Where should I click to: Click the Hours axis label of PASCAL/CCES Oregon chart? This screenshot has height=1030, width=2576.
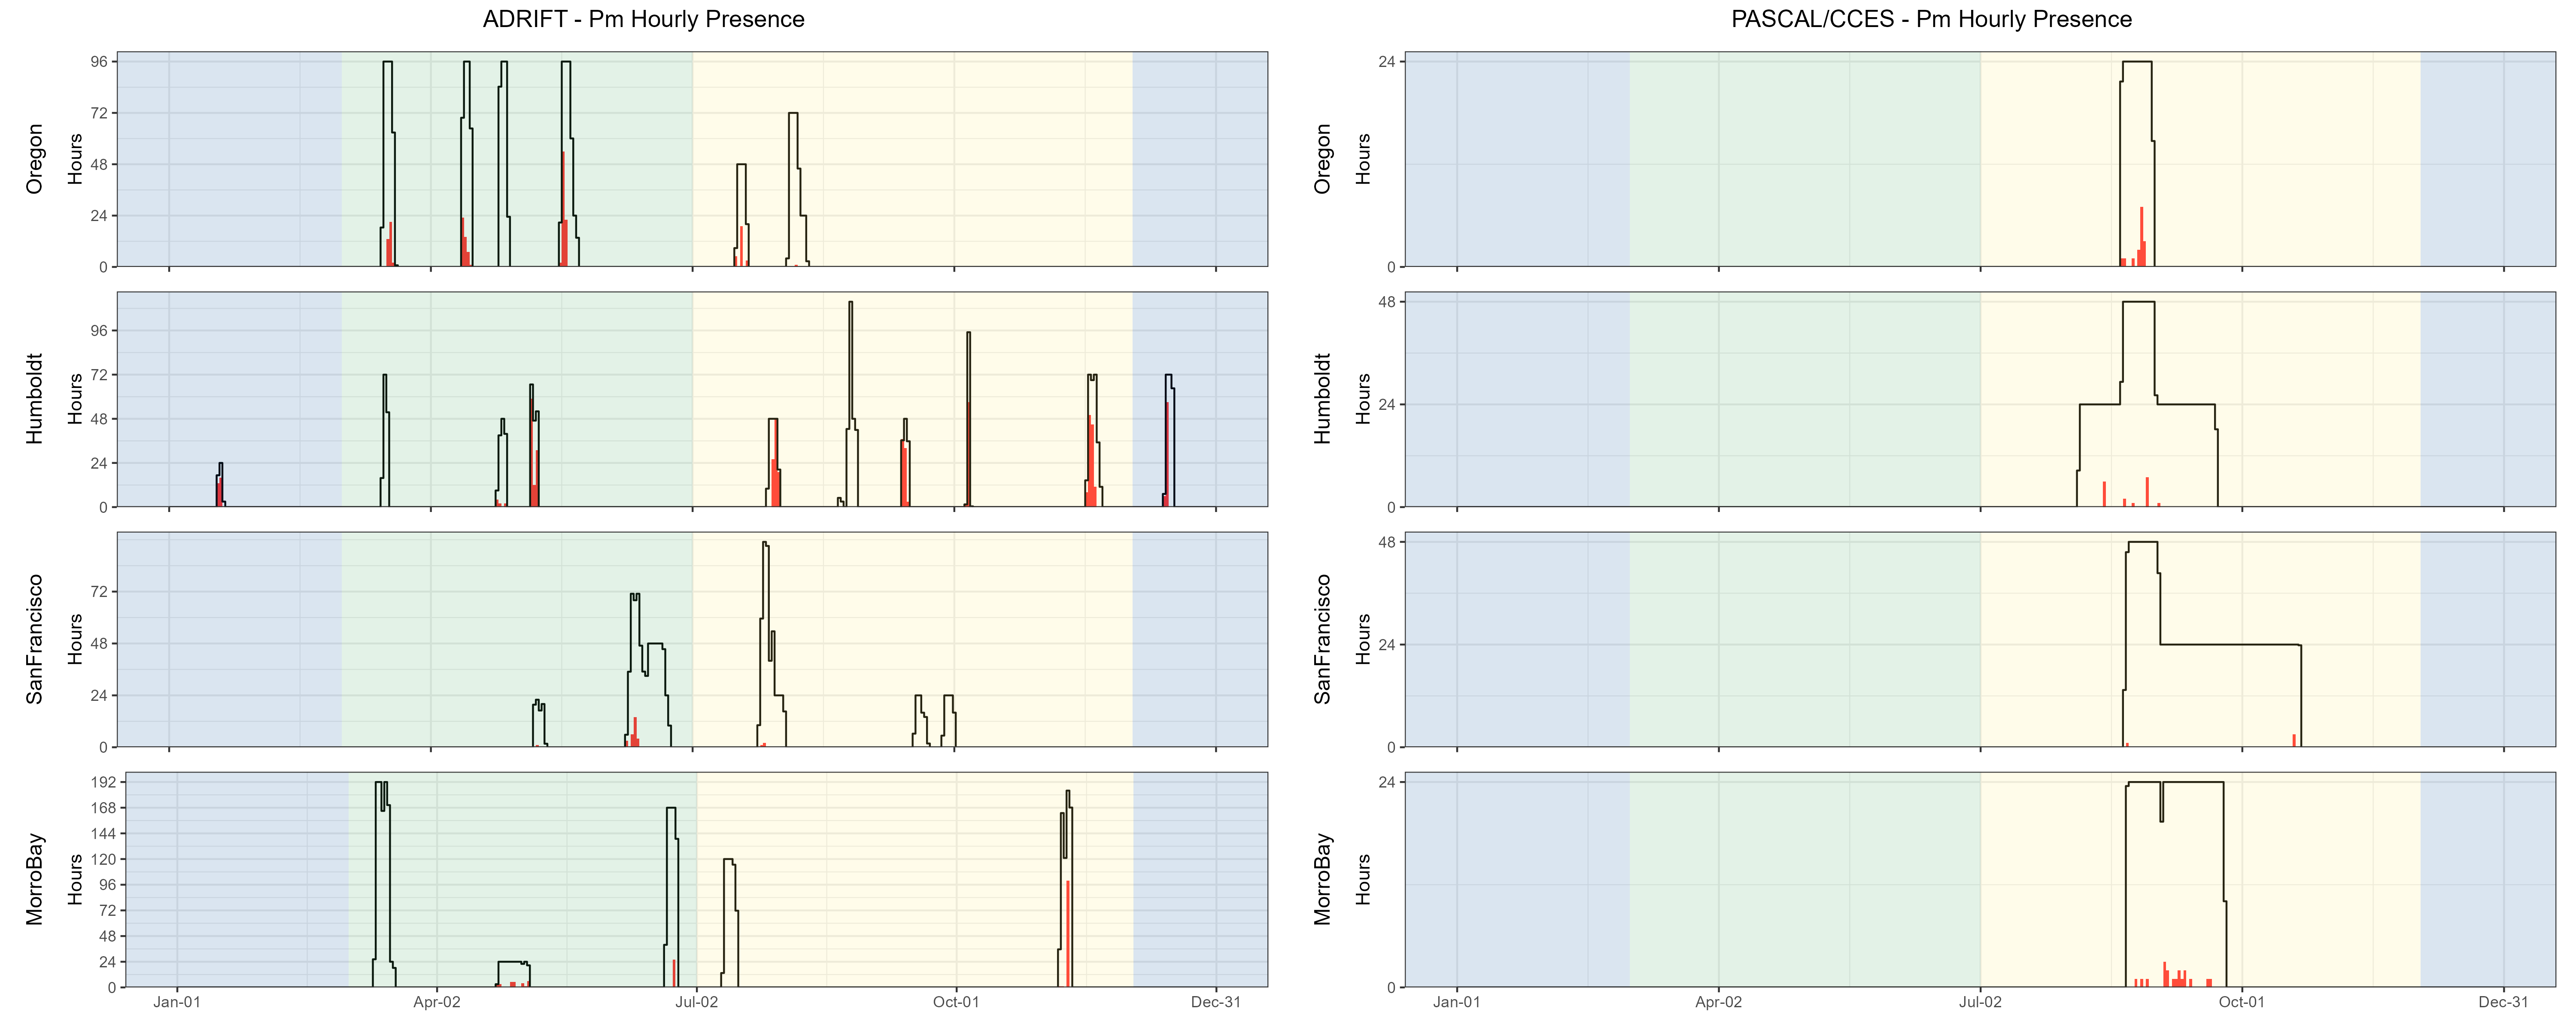[x=1363, y=159]
